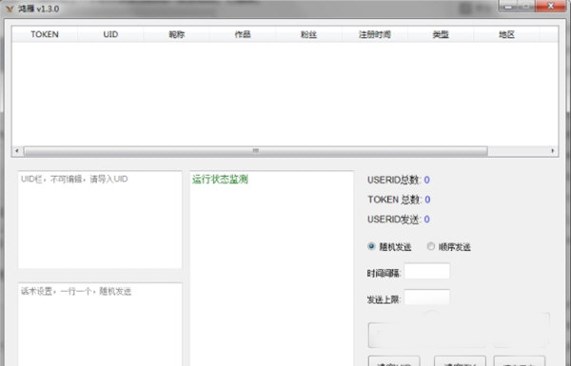
Task: Click the 类型 column header
Action: (x=441, y=34)
